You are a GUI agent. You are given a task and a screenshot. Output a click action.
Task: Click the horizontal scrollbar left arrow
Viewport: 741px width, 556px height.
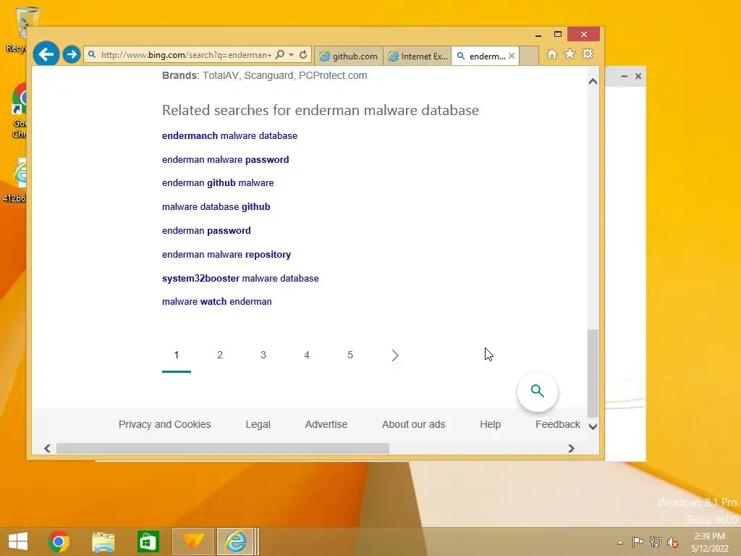tap(47, 448)
